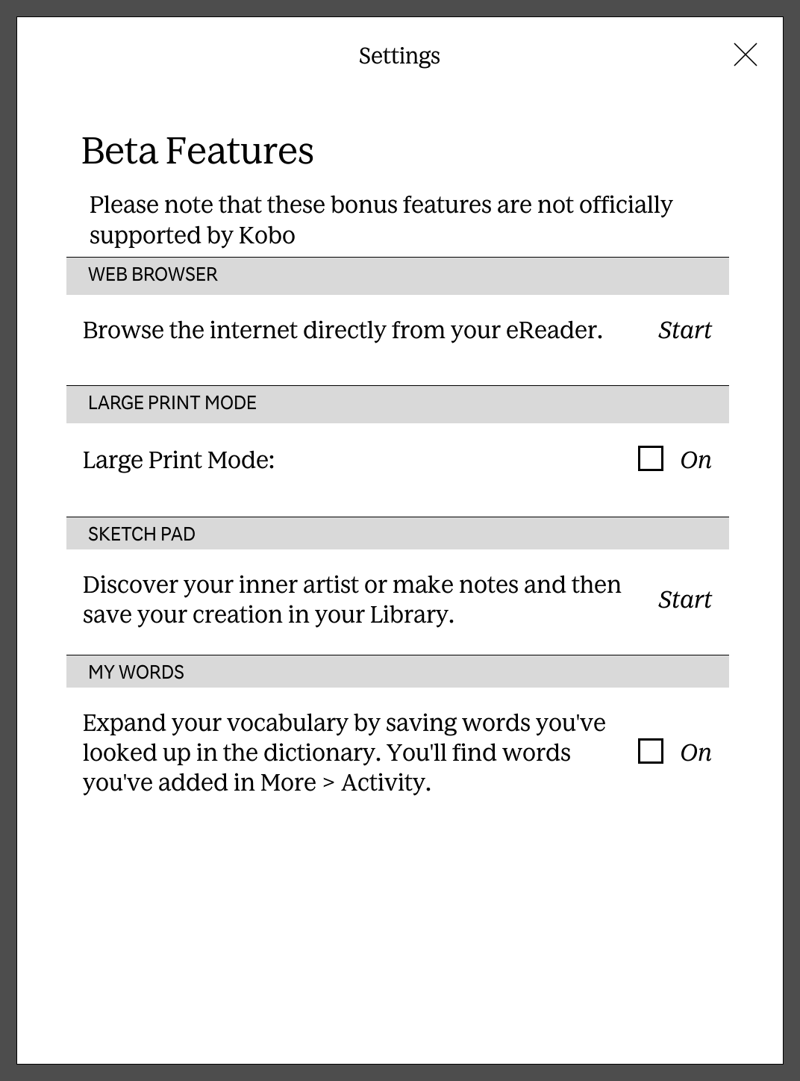Viewport: 800px width, 1081px height.
Task: Select the WEB BROWSER section header
Action: [398, 275]
